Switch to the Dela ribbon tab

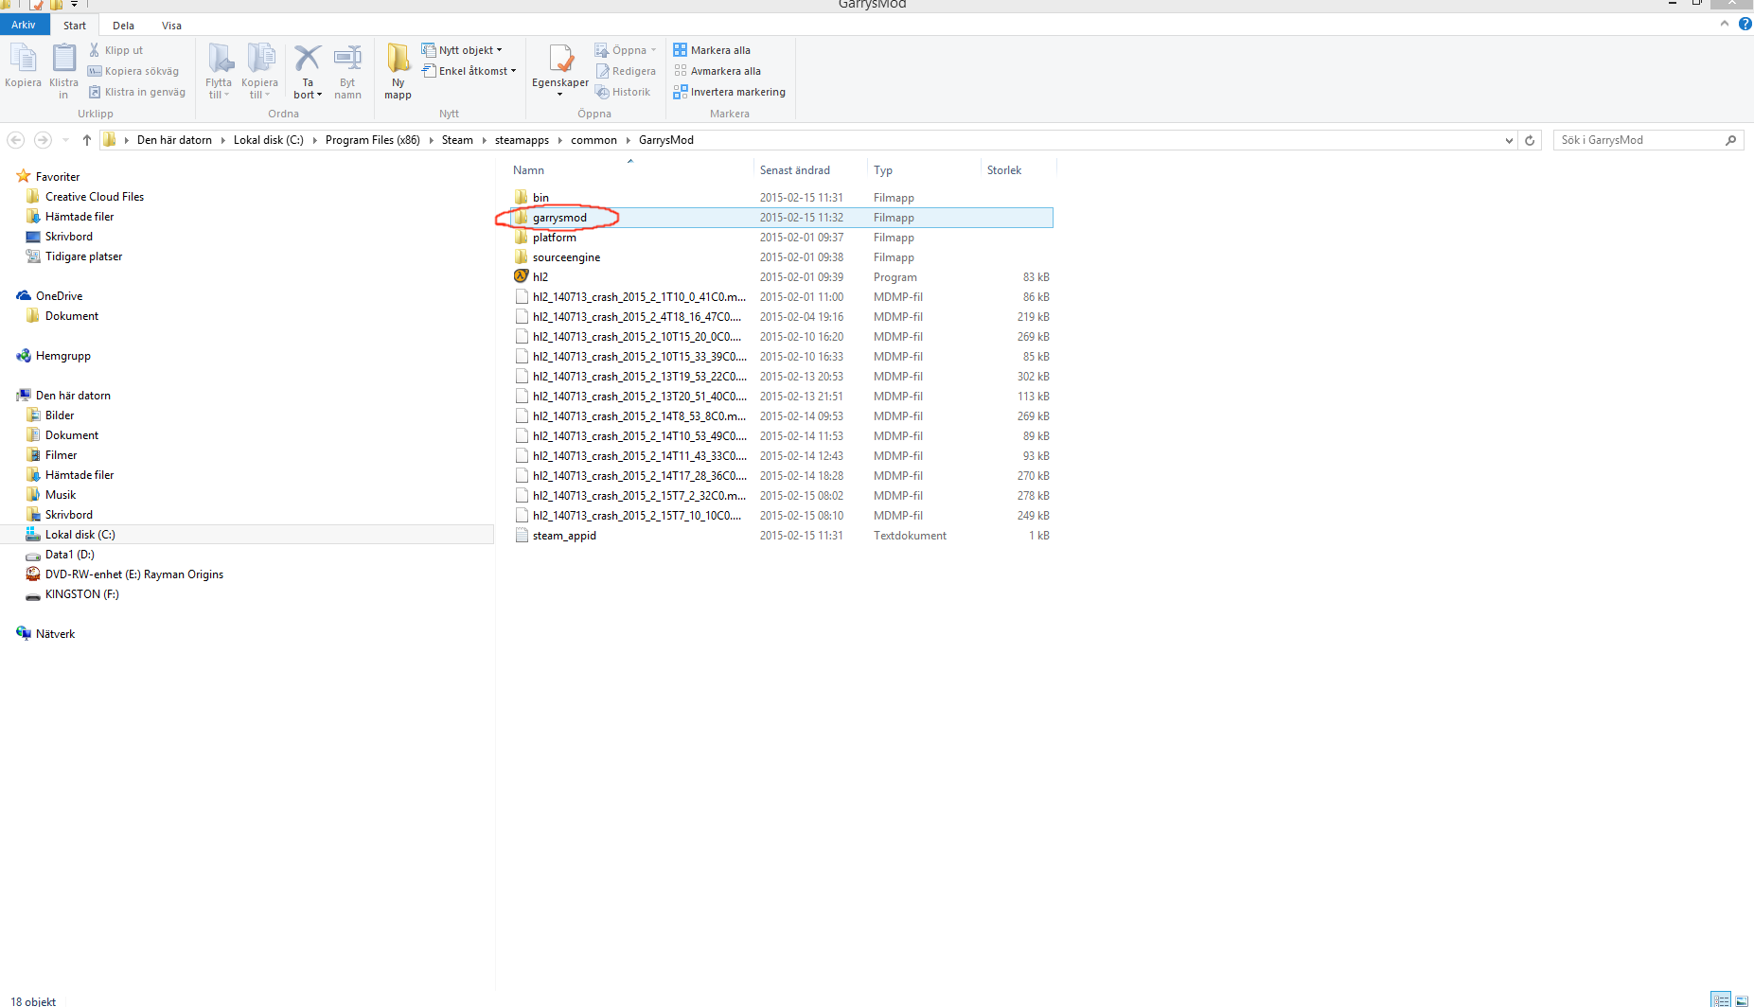click(123, 26)
